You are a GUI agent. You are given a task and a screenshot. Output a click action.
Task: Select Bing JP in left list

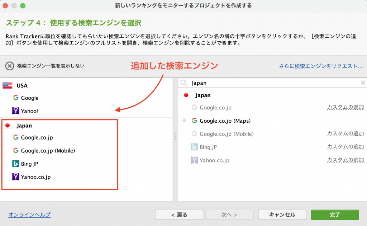click(29, 164)
